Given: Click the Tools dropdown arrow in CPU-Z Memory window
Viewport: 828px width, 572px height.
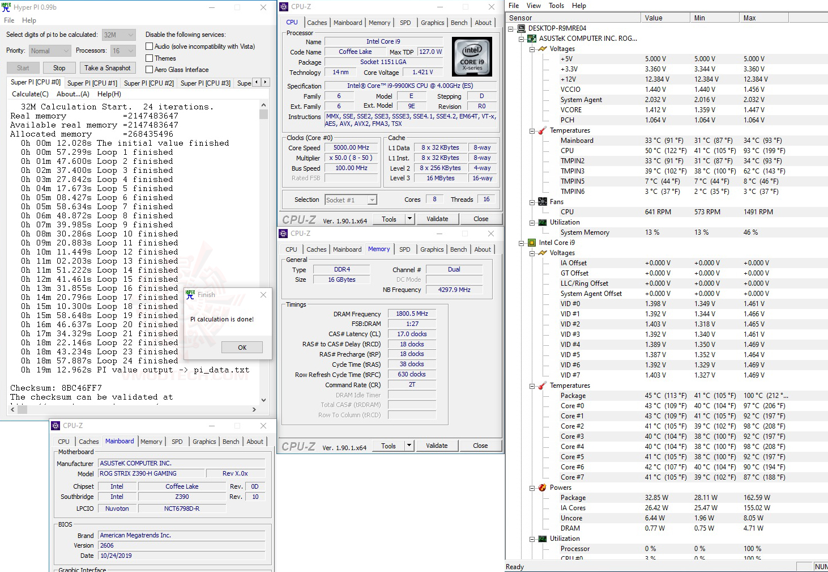Looking at the screenshot, I should [409, 446].
